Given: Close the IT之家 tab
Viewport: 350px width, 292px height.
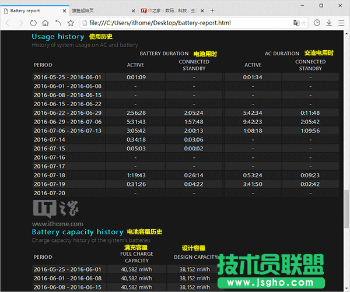Looking at the screenshot, I should (202, 10).
